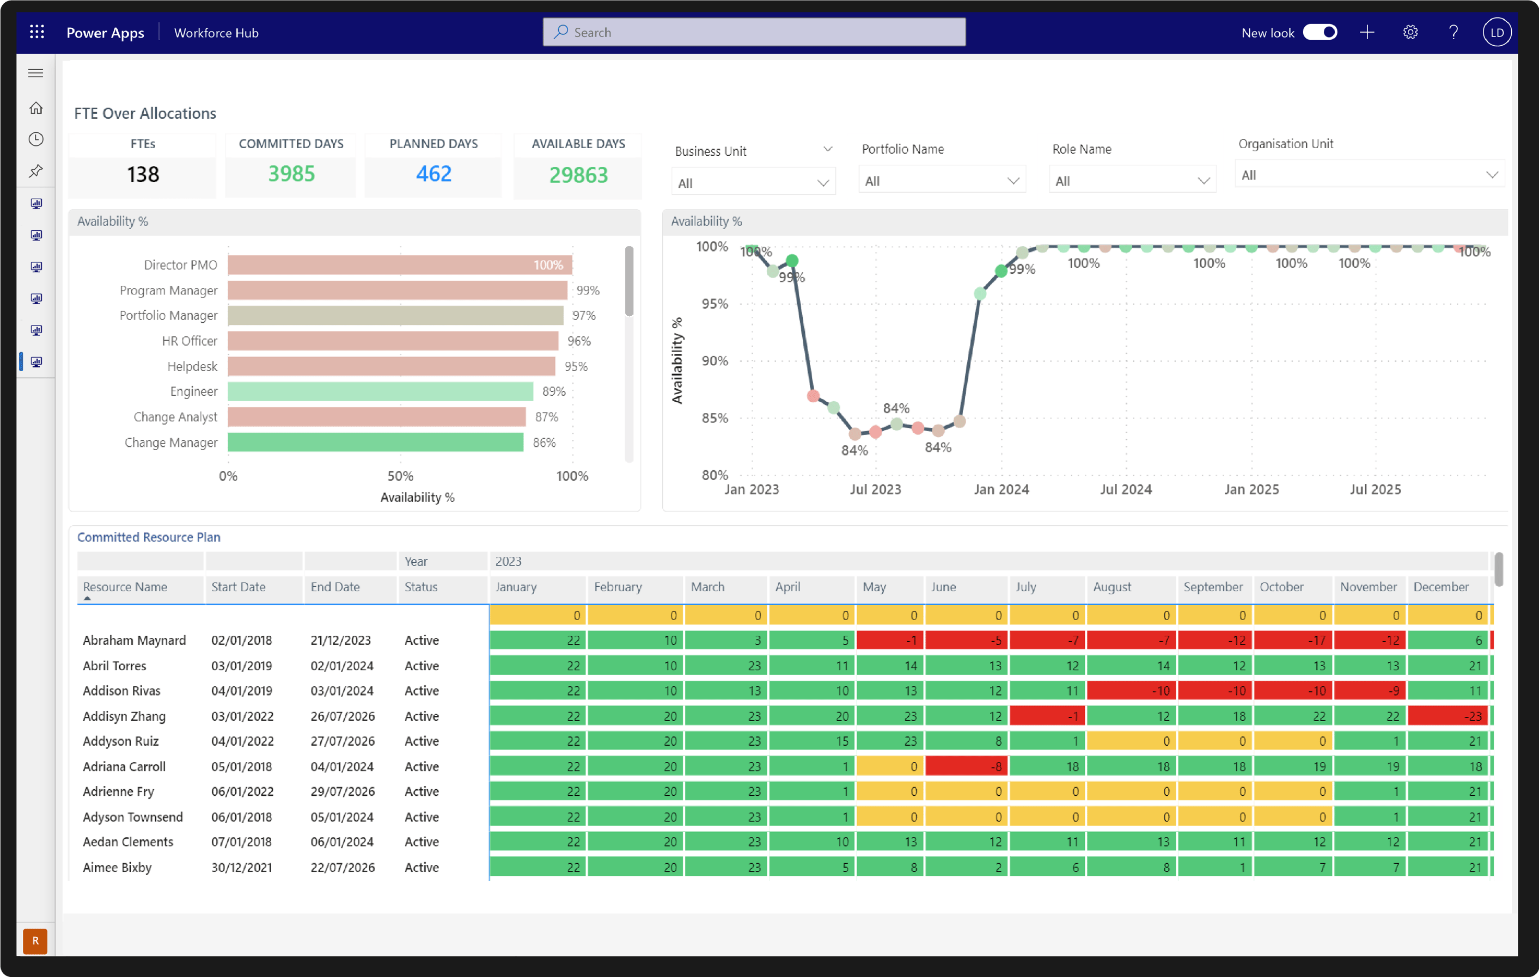
Task: Click the plus New record icon
Action: 1366,32
